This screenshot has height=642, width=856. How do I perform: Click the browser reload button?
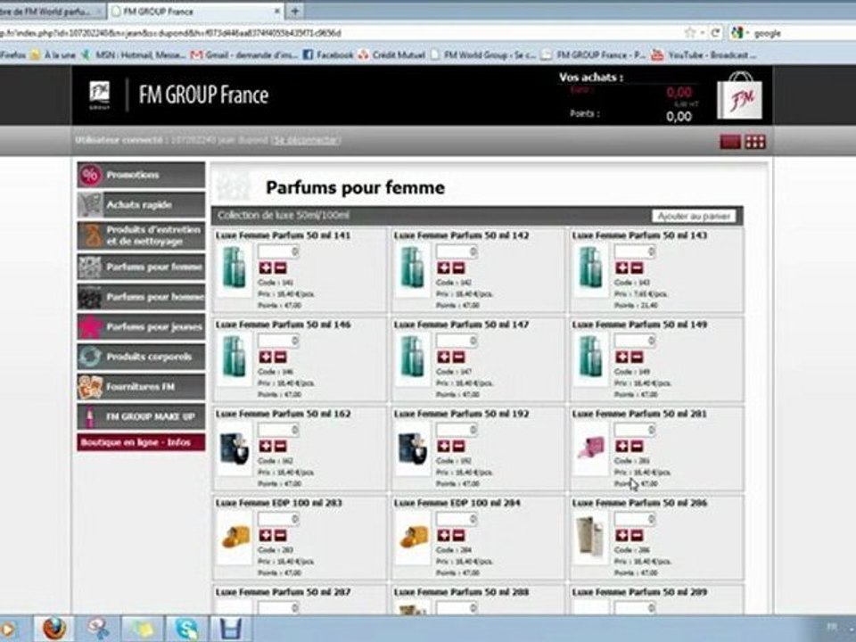coord(715,33)
